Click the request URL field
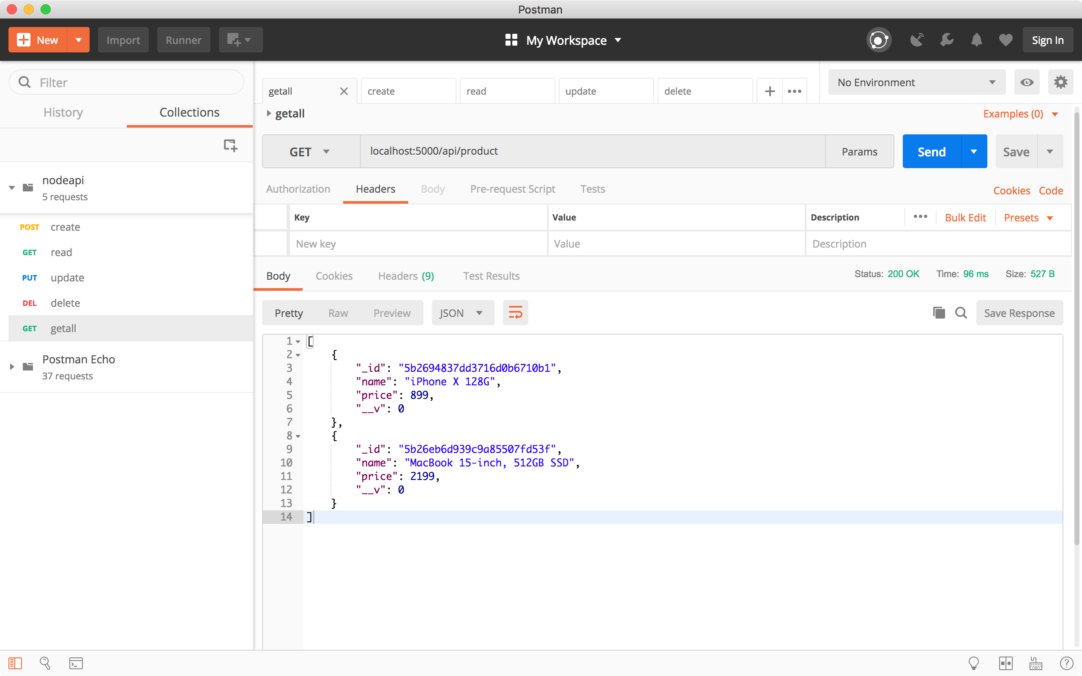 click(x=593, y=152)
